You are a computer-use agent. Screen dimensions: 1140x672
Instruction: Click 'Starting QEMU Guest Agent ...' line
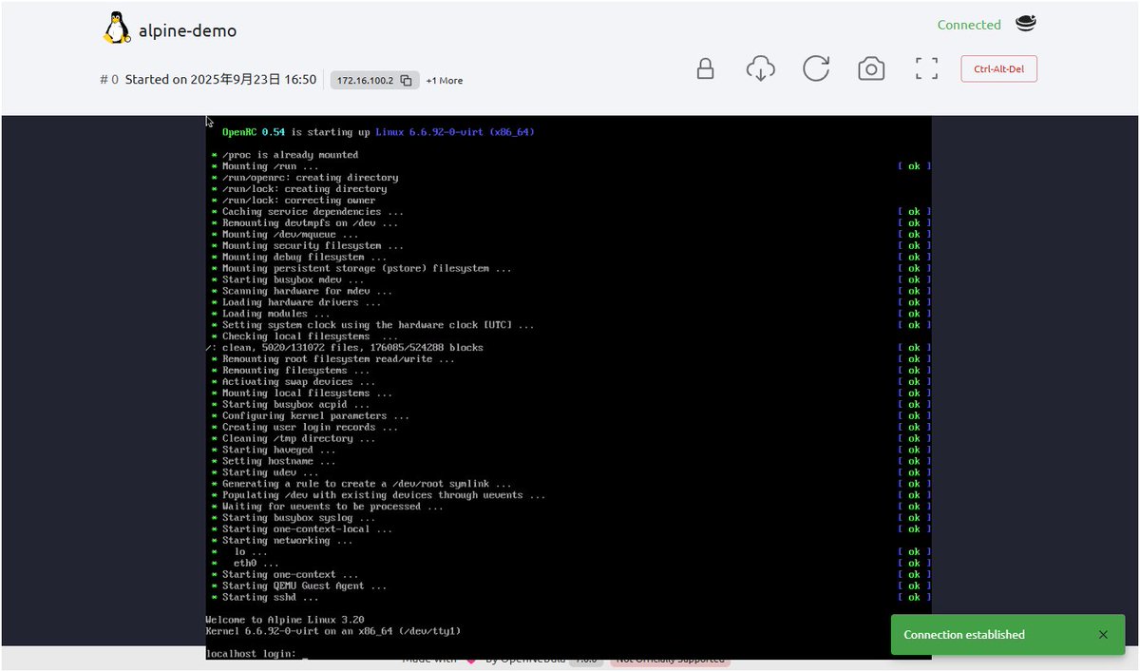coord(304,586)
